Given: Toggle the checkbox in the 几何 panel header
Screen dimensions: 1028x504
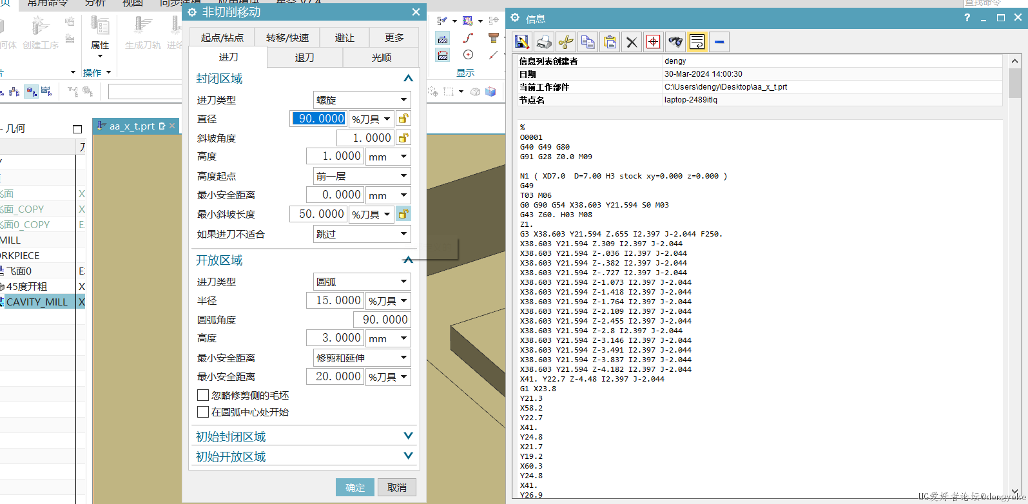Looking at the screenshot, I should coord(77,129).
